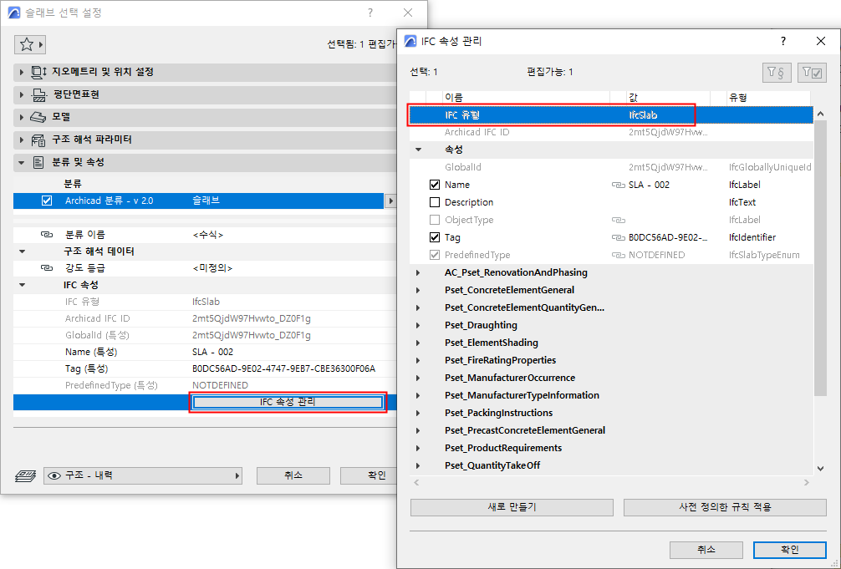Screen dimensions: 841x569
Task: Expand Pset_Draughting set
Action: pyautogui.click(x=418, y=326)
